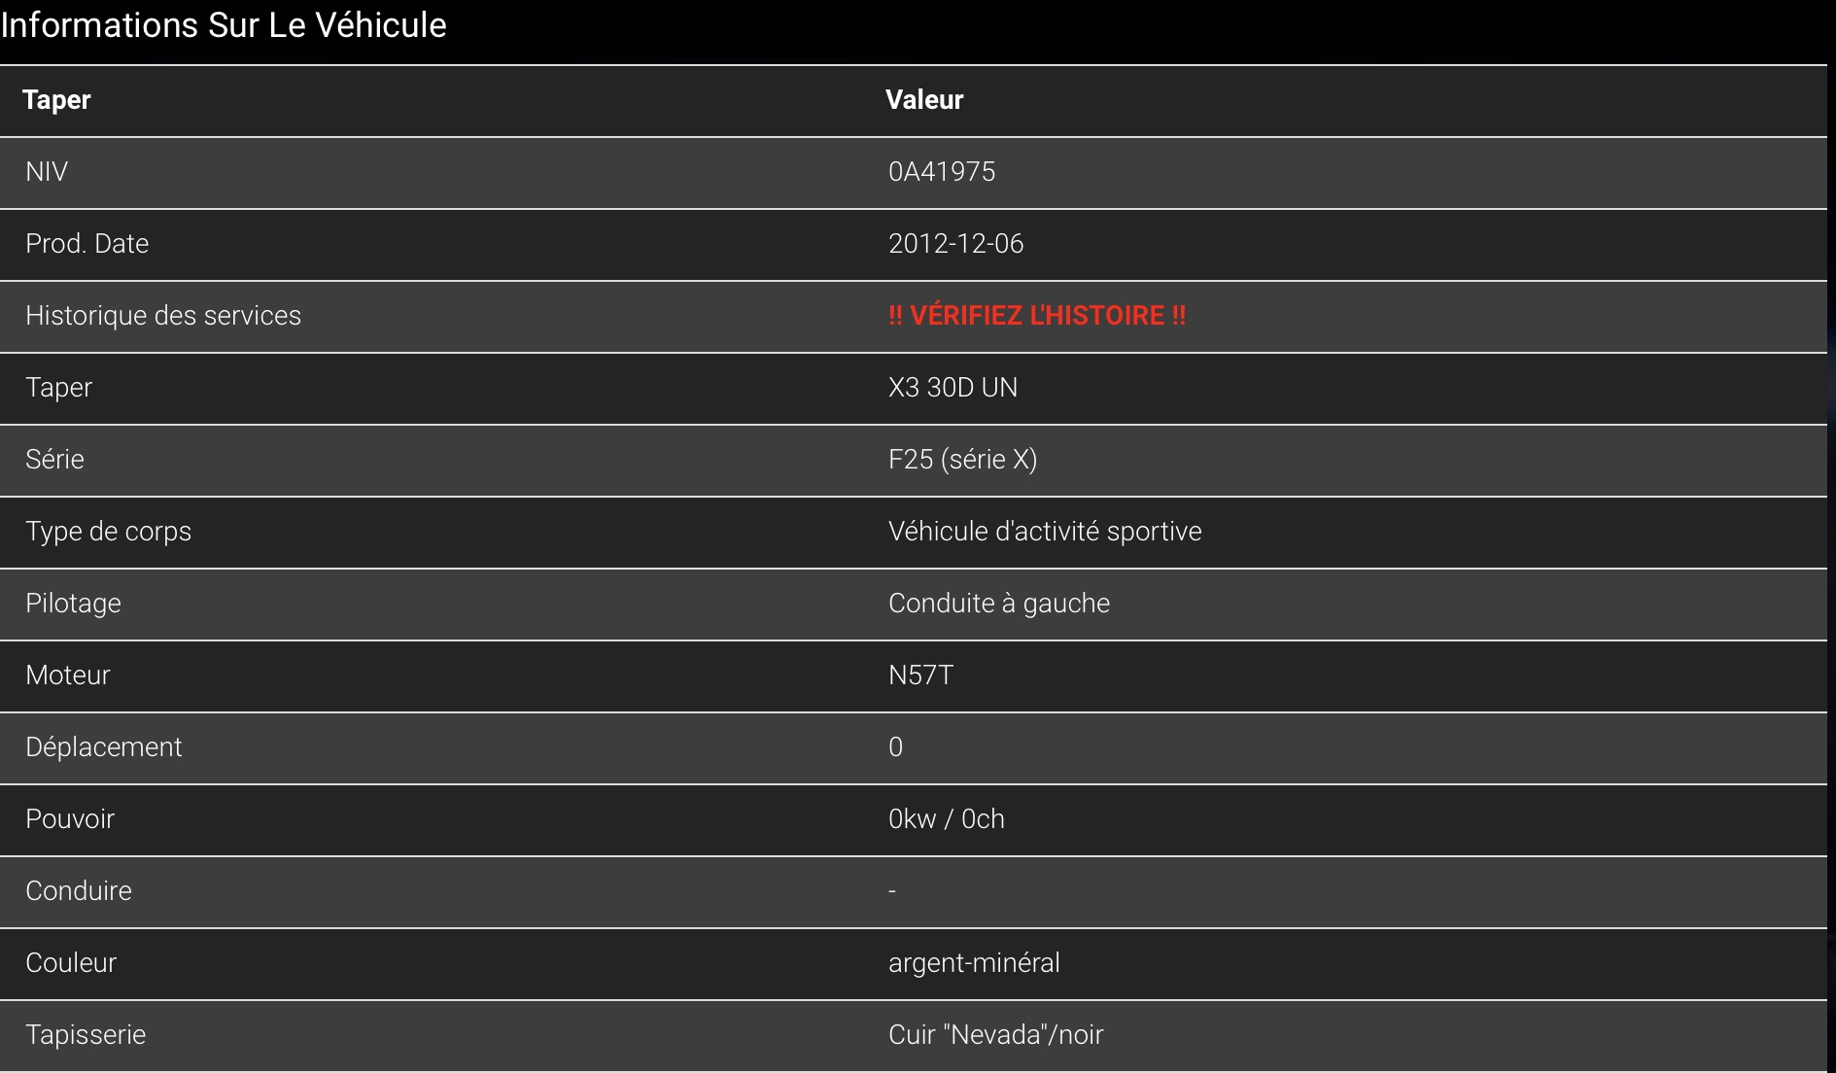Click the production date 2012-12-06
The height and width of the screenshot is (1073, 1836).
tap(955, 244)
